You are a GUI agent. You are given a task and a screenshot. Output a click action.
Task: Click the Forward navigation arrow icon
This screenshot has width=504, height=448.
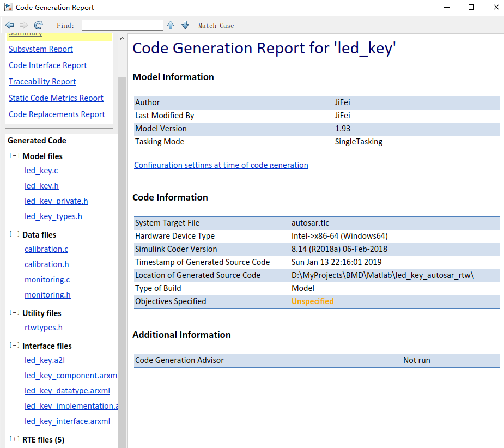(23, 25)
